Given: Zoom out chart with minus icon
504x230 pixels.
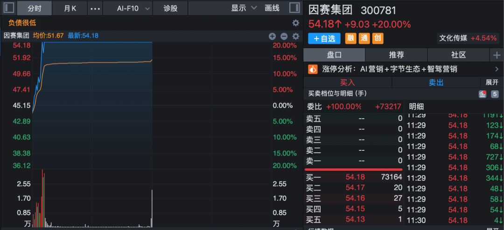Looking at the screenshot, I should 284,36.
